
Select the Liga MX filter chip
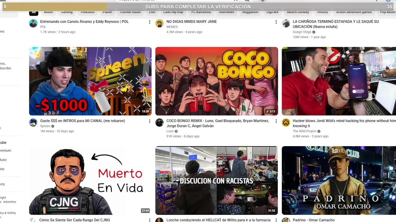click(273, 12)
